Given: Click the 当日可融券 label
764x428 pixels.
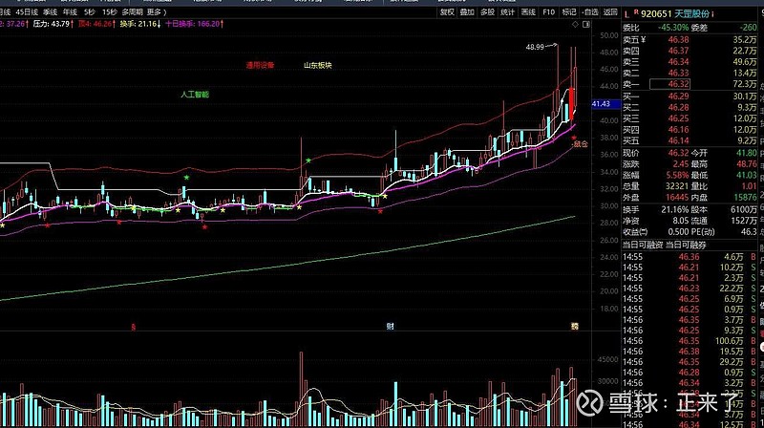Looking at the screenshot, I should point(686,245).
